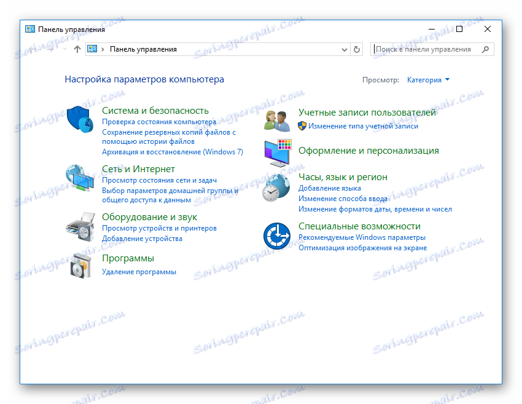522x404 pixels.
Task: Minimize the Панель управления window
Action: pyautogui.click(x=432, y=29)
